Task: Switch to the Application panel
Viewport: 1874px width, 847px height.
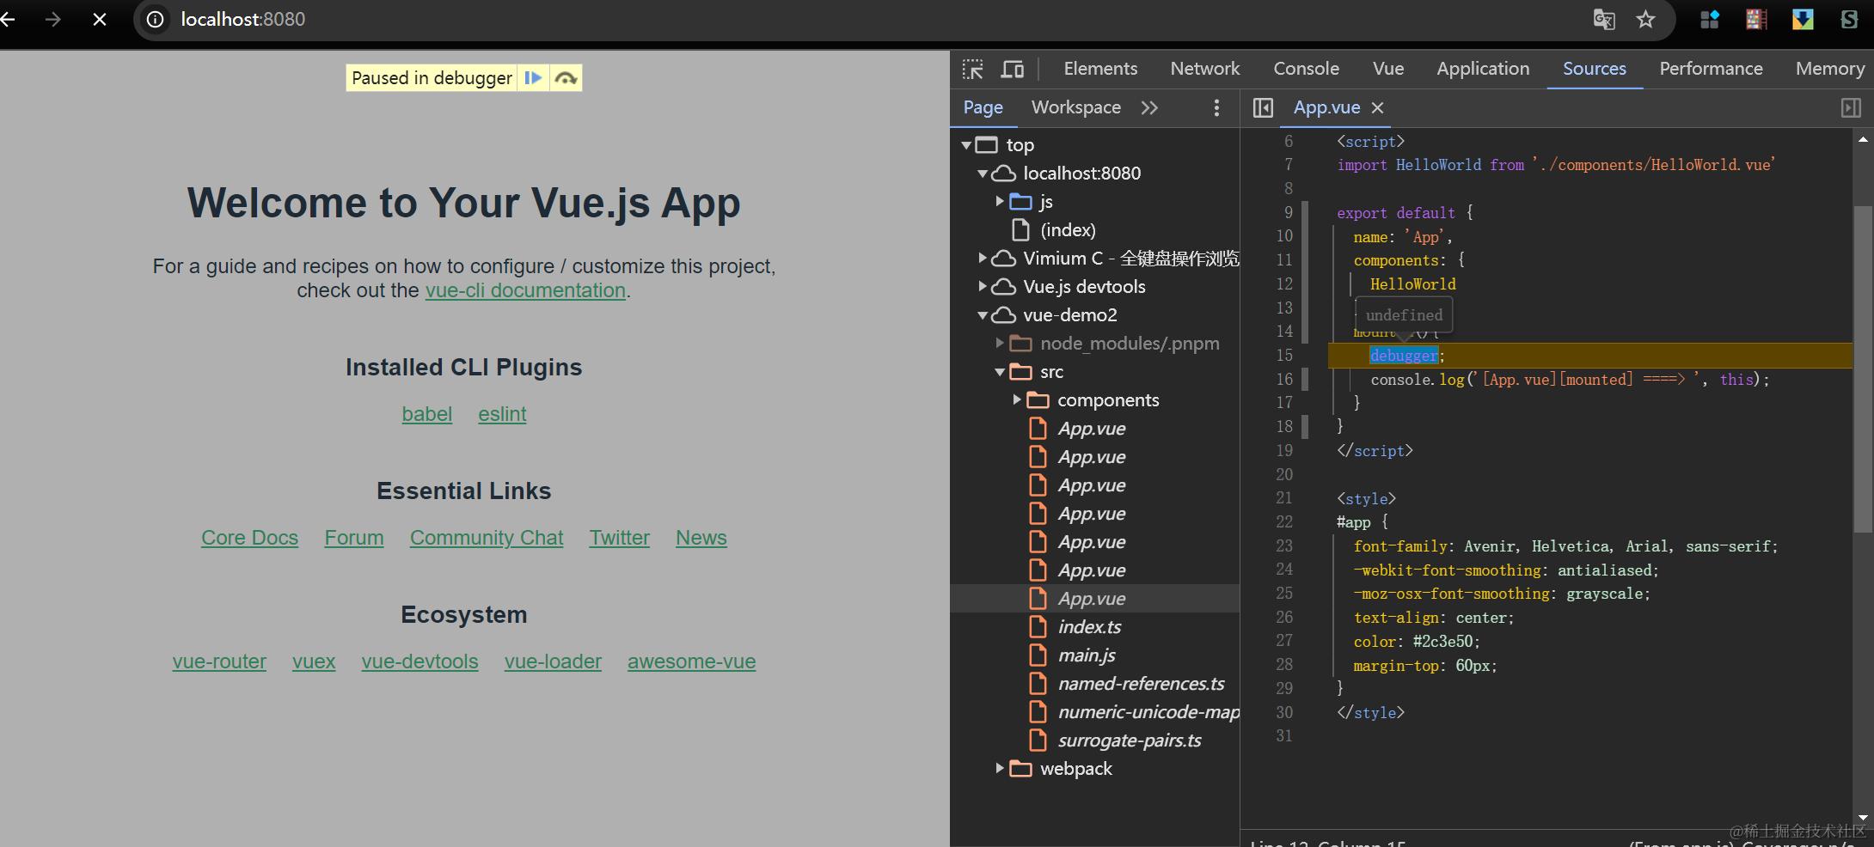Action: click(x=1483, y=69)
